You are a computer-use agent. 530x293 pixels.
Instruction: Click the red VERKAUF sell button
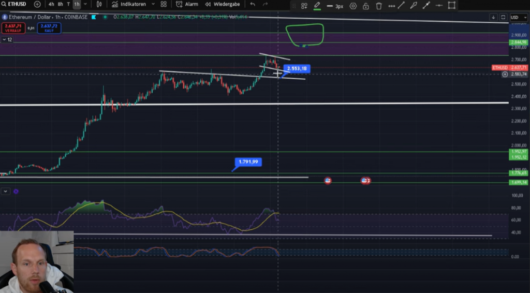click(x=13, y=28)
